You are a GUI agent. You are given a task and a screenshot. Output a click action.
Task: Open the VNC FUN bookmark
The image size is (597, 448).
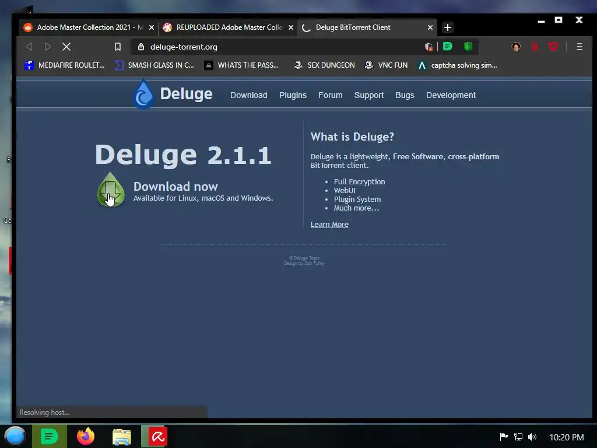pyautogui.click(x=386, y=65)
